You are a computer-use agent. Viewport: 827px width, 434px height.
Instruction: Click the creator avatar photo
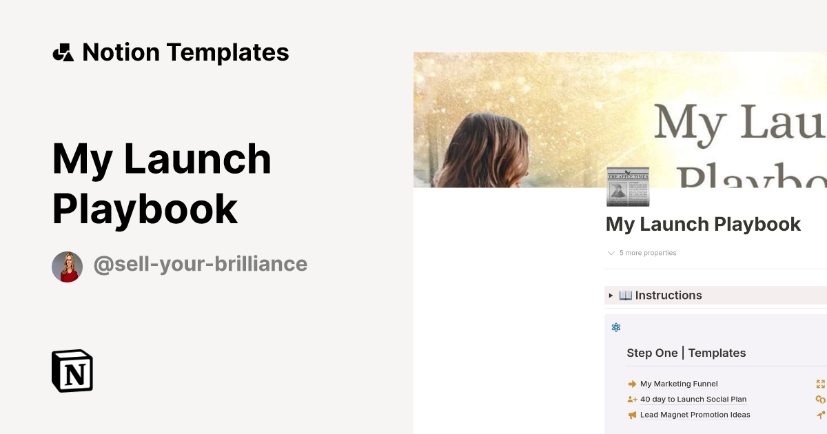click(67, 266)
